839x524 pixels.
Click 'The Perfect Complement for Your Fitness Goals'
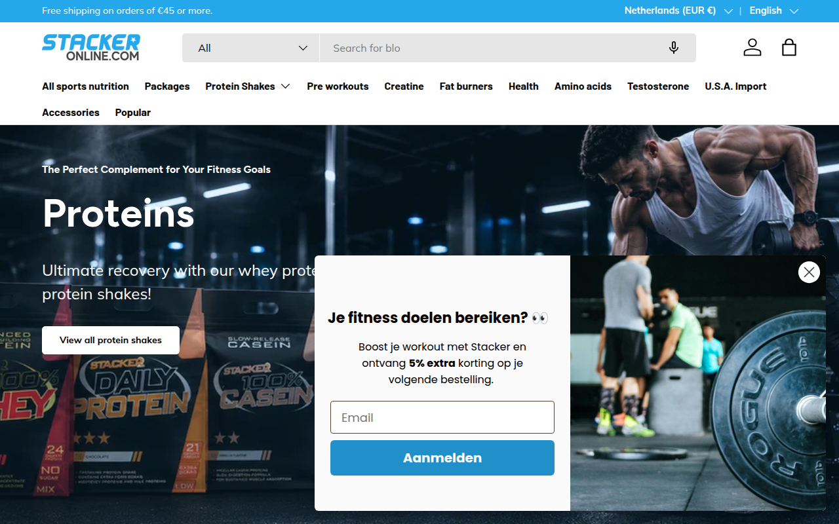pyautogui.click(x=156, y=169)
